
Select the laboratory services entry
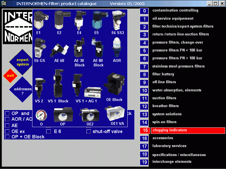point(169,146)
